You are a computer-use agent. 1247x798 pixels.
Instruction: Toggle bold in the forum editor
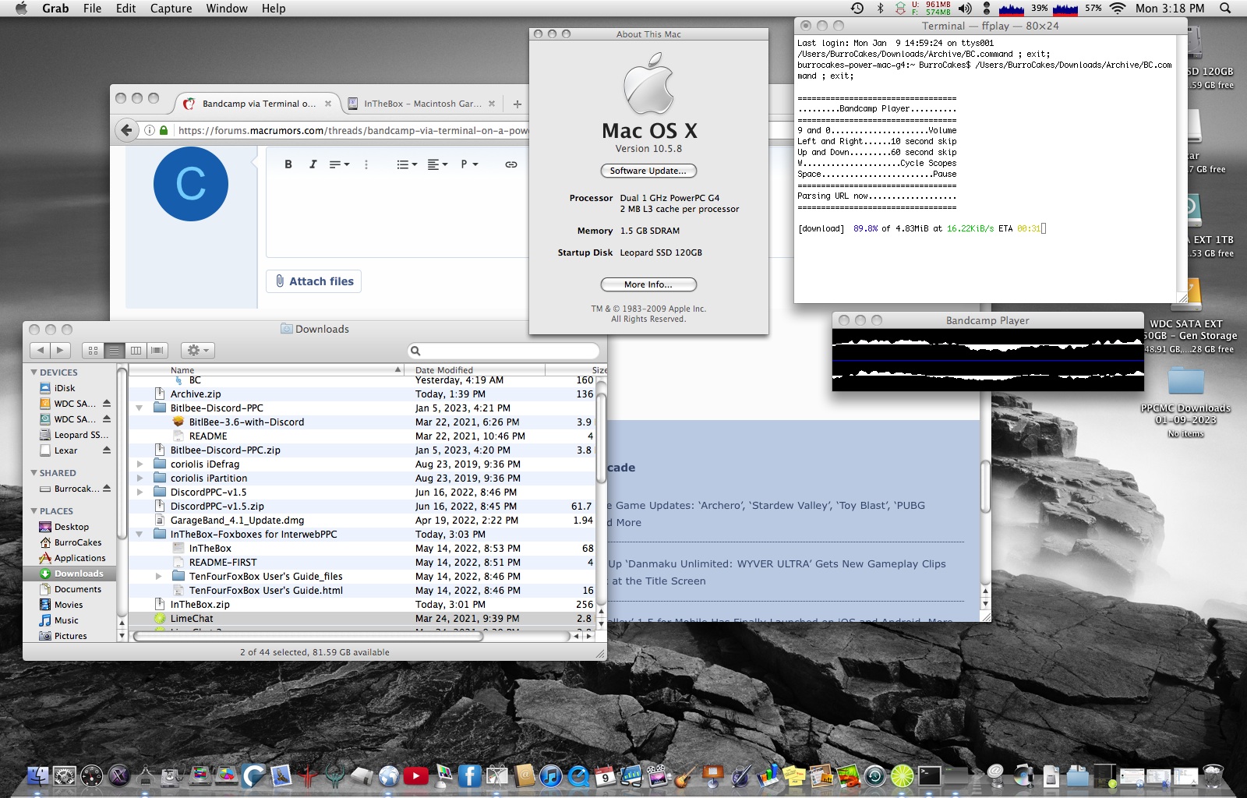(288, 164)
